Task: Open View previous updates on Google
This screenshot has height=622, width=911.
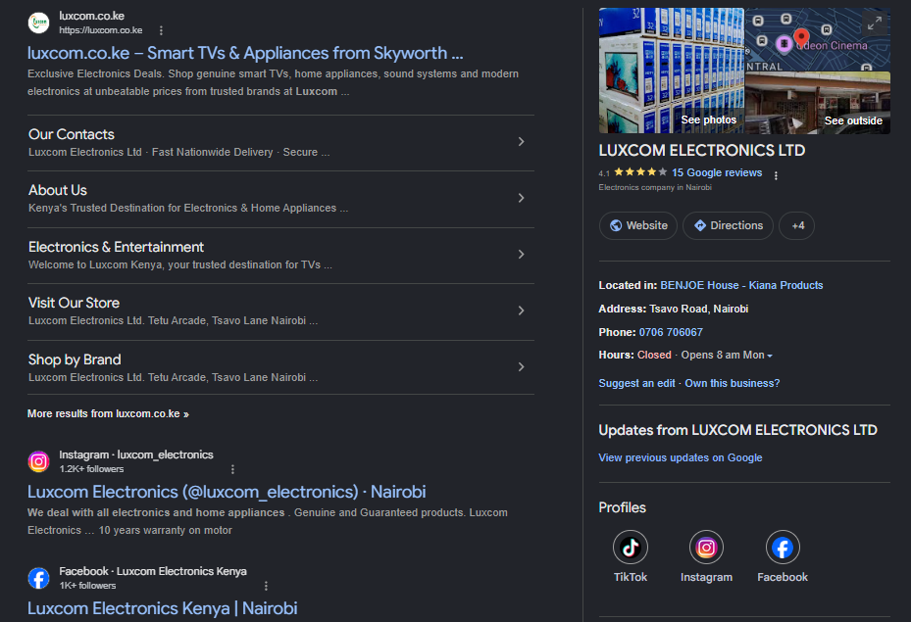Action: pyautogui.click(x=681, y=457)
